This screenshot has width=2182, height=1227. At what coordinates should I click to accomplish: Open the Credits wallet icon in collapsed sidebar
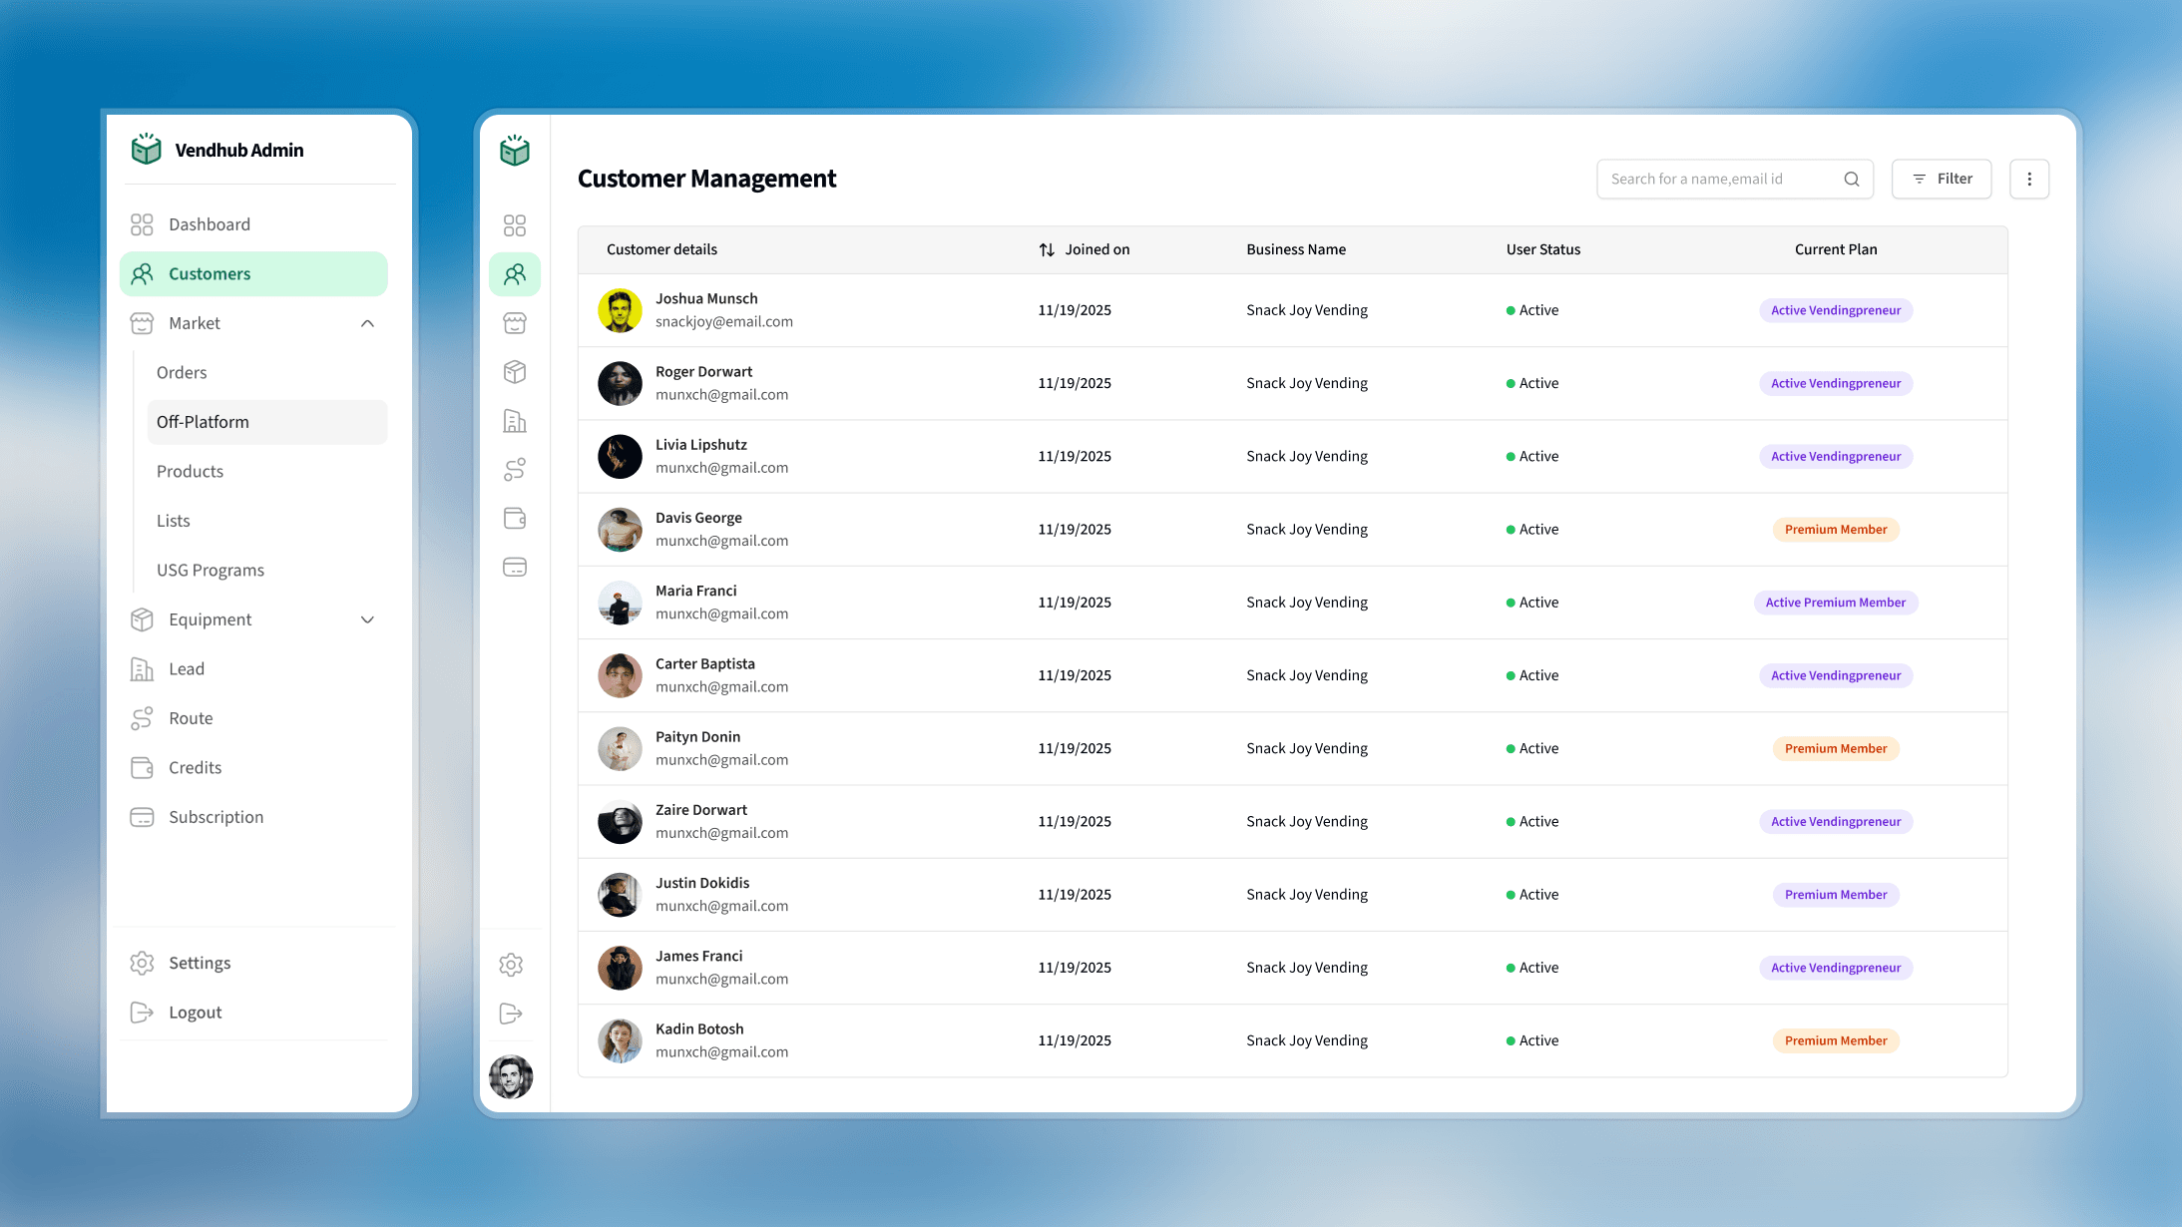515,518
